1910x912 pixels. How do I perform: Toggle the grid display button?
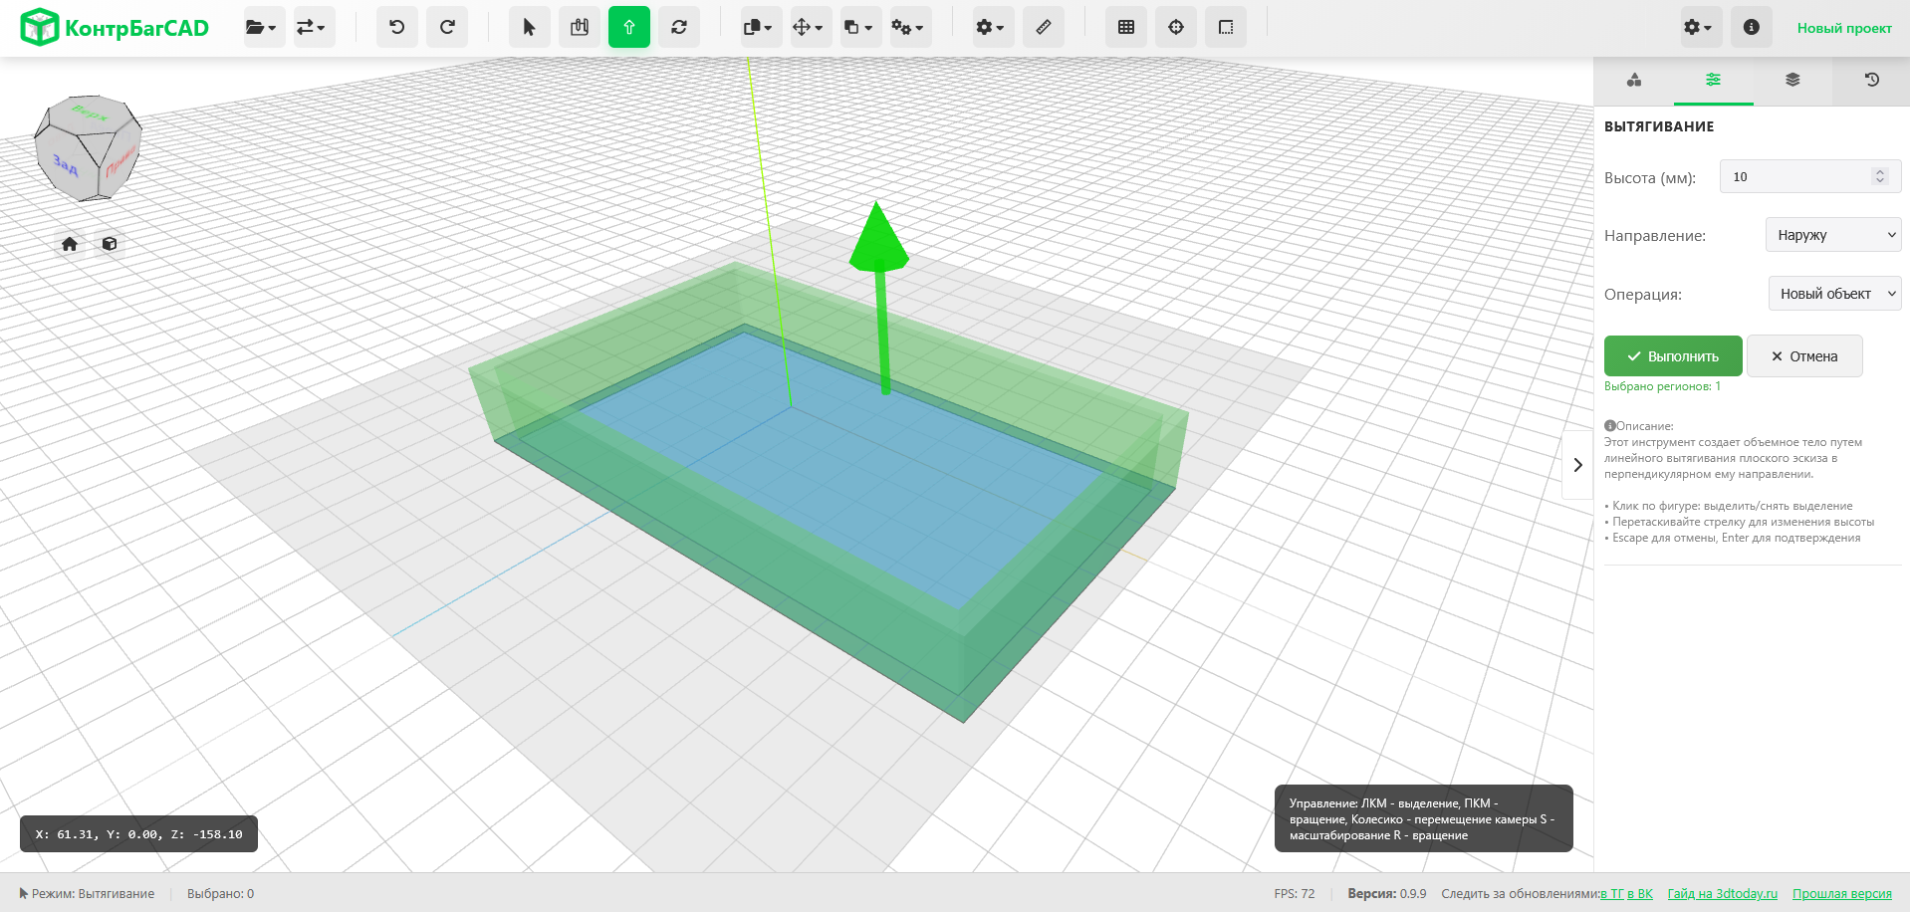[x=1126, y=27]
